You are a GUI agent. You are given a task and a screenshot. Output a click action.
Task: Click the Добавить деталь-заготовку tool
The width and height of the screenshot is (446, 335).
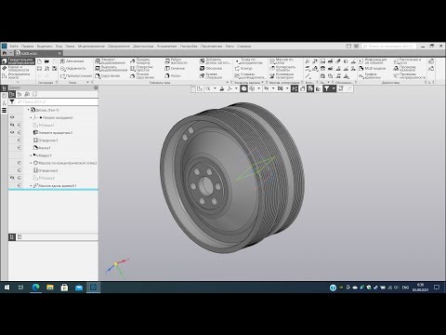215,61
